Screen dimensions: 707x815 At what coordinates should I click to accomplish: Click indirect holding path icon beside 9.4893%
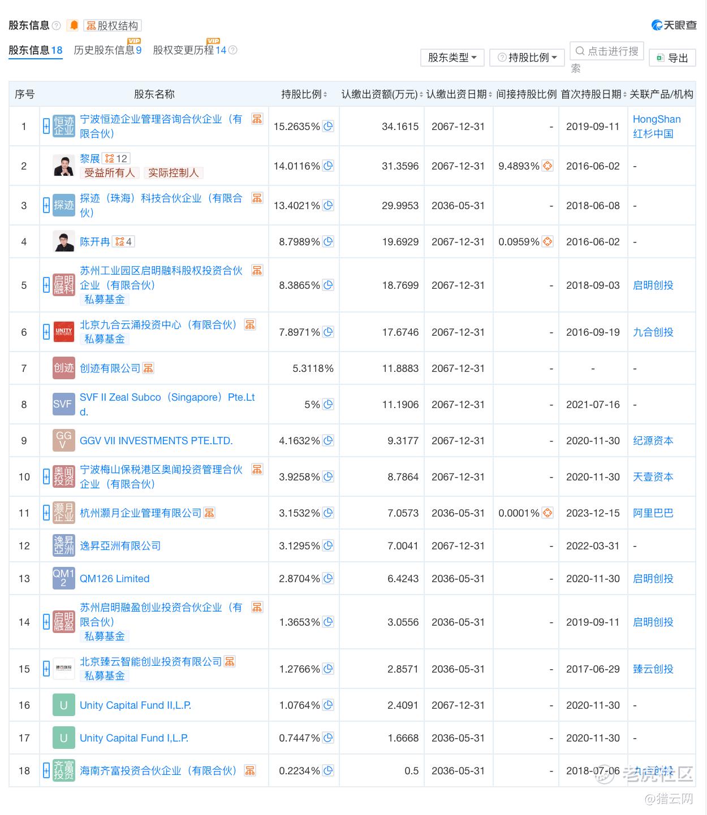point(547,166)
